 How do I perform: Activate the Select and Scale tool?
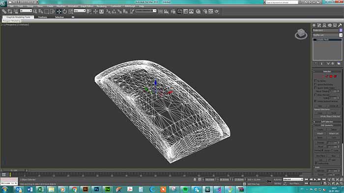coord(71,11)
